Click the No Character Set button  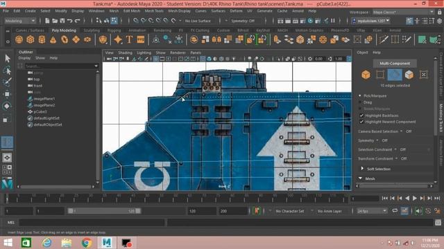(290, 211)
